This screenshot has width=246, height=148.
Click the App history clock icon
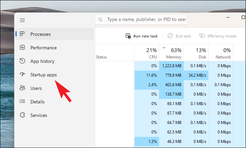point(22,61)
